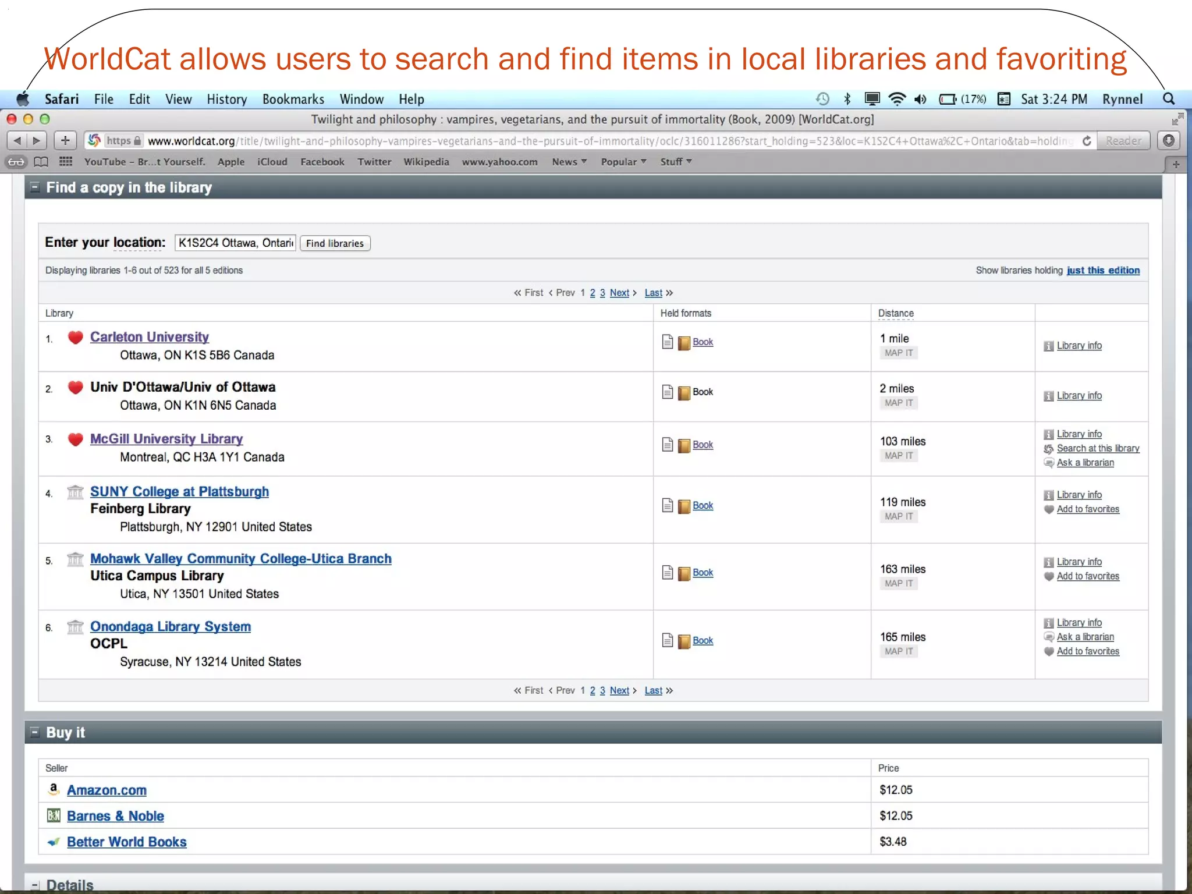
Task: Open the volume menu bar icon
Action: tap(920, 99)
